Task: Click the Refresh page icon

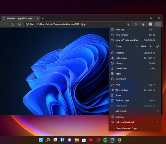Action: coord(12,24)
